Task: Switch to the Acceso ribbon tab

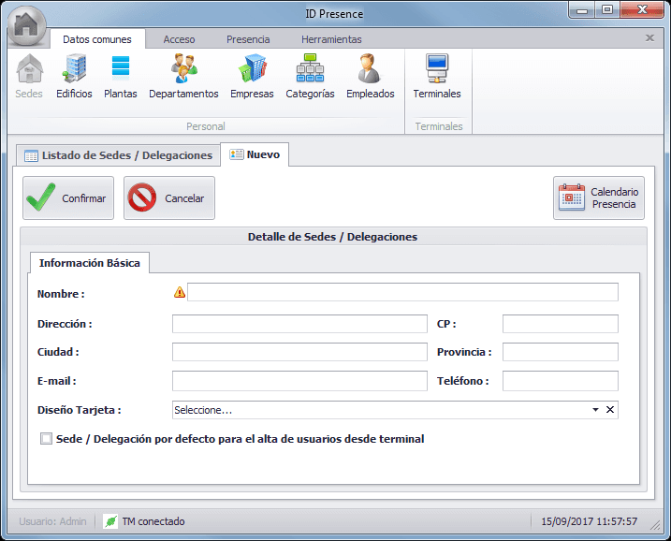Action: (x=179, y=39)
